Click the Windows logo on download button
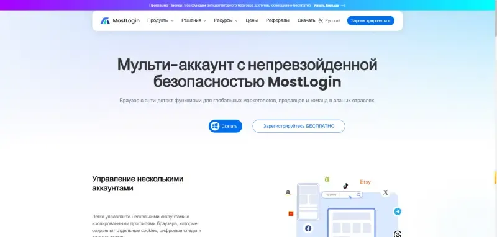This screenshot has height=237, width=497. [x=215, y=126]
